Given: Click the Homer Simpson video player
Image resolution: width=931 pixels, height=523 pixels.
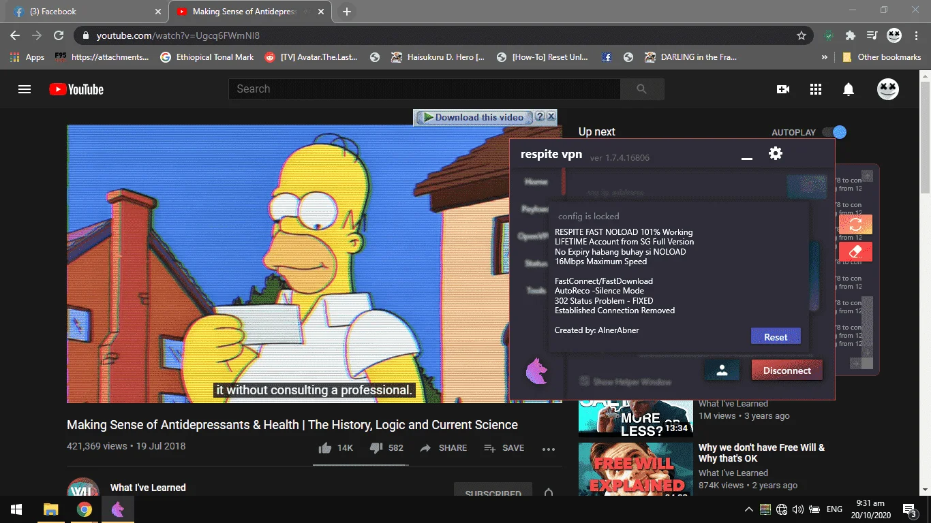Looking at the screenshot, I should tap(314, 264).
